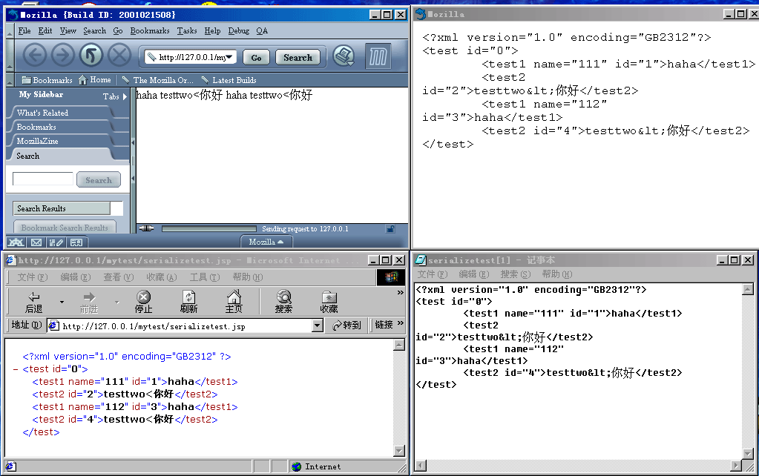Click the IE Home (主页) button

click(x=233, y=303)
